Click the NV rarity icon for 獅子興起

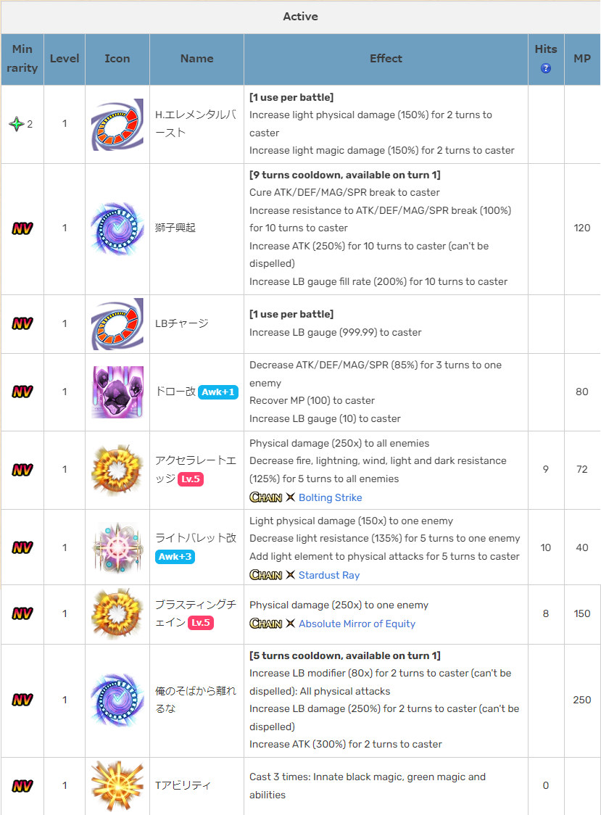[22, 228]
